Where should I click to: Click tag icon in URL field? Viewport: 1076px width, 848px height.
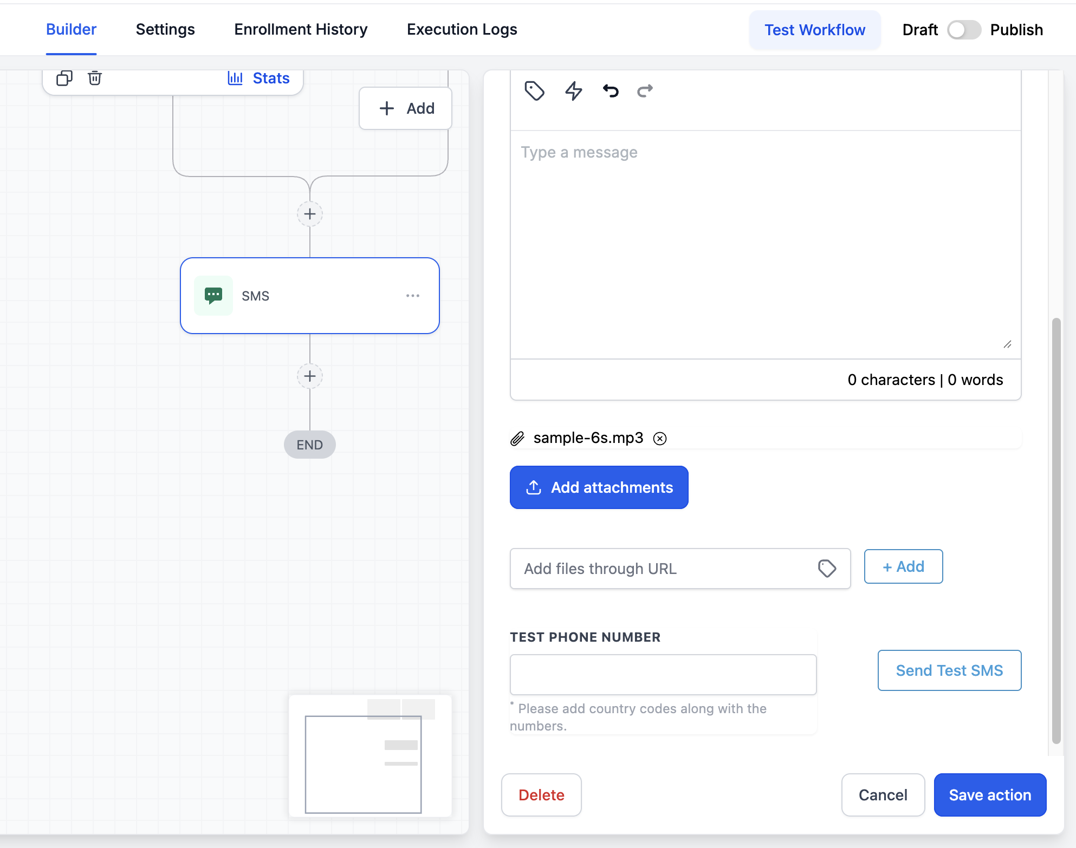tap(827, 569)
